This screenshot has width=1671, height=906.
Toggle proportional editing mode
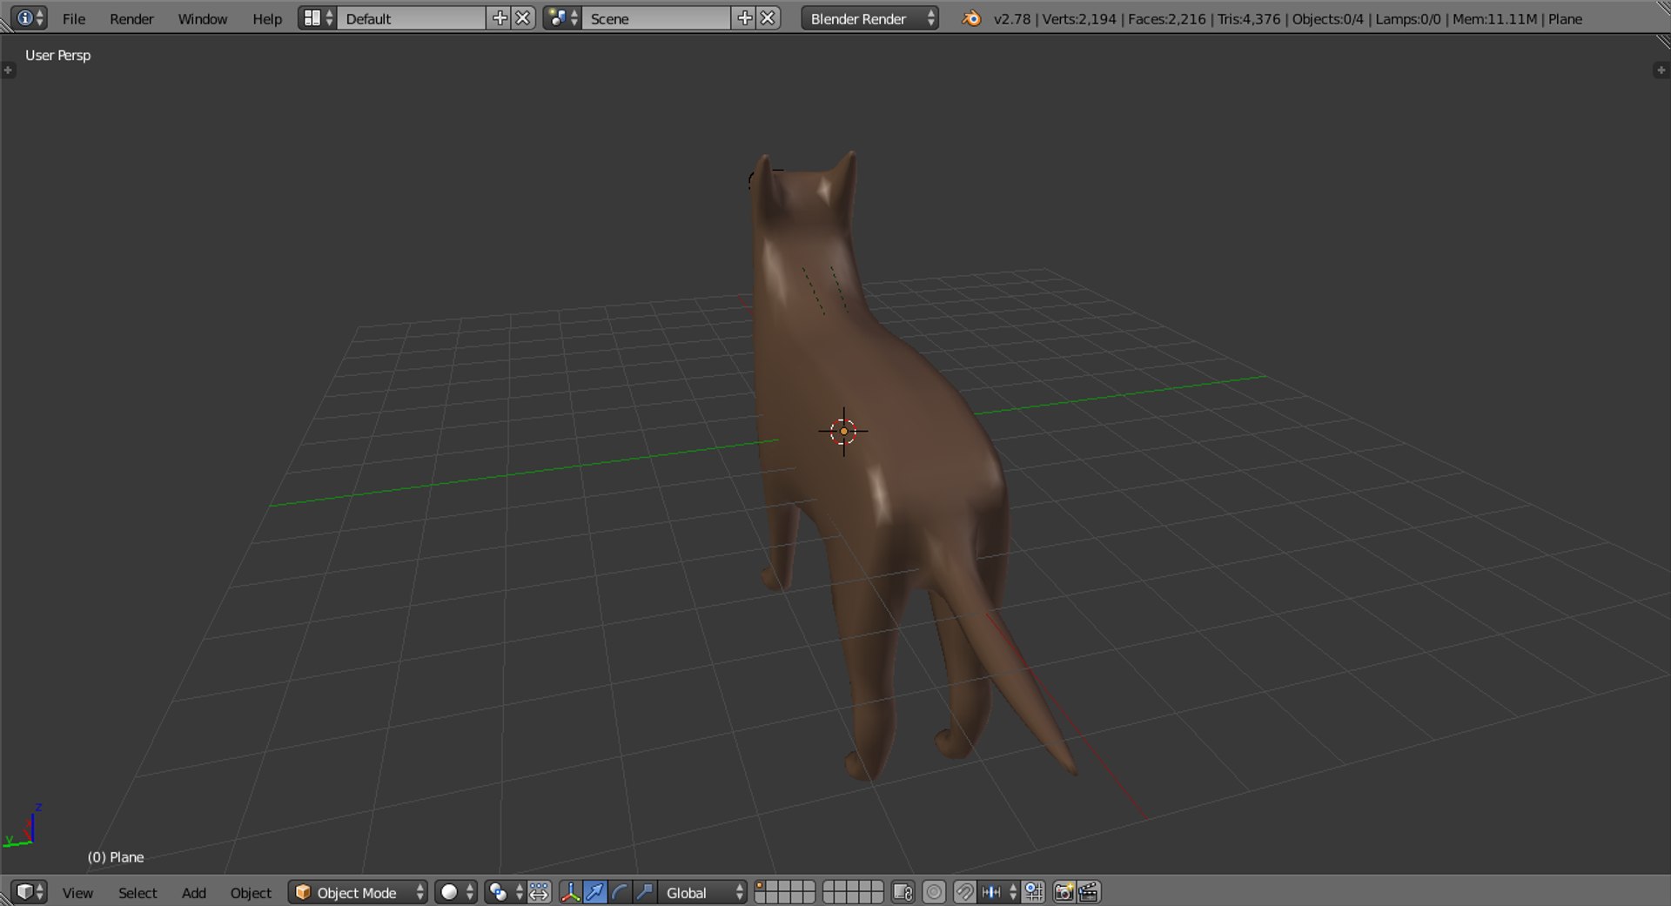pyautogui.click(x=934, y=892)
